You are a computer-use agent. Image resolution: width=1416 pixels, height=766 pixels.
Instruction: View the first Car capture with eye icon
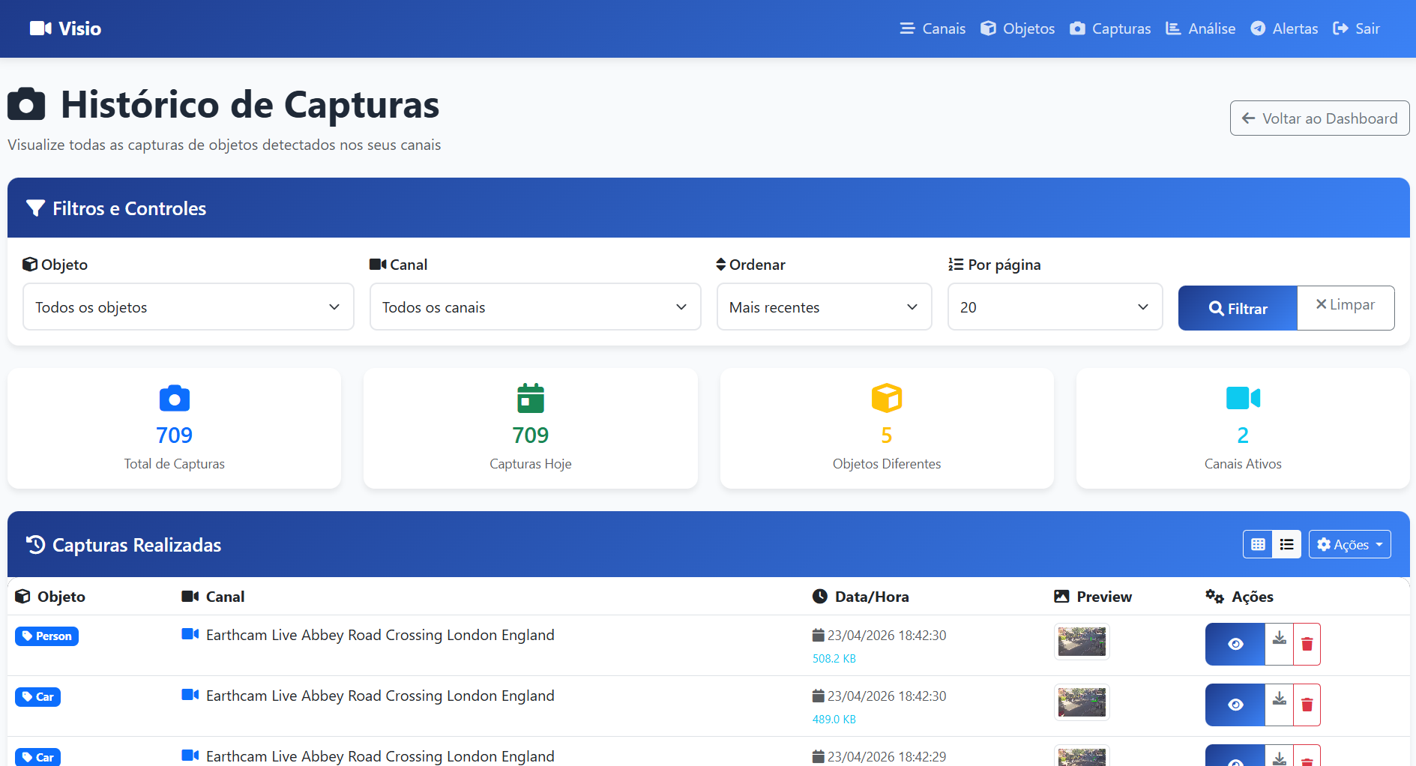1235,705
